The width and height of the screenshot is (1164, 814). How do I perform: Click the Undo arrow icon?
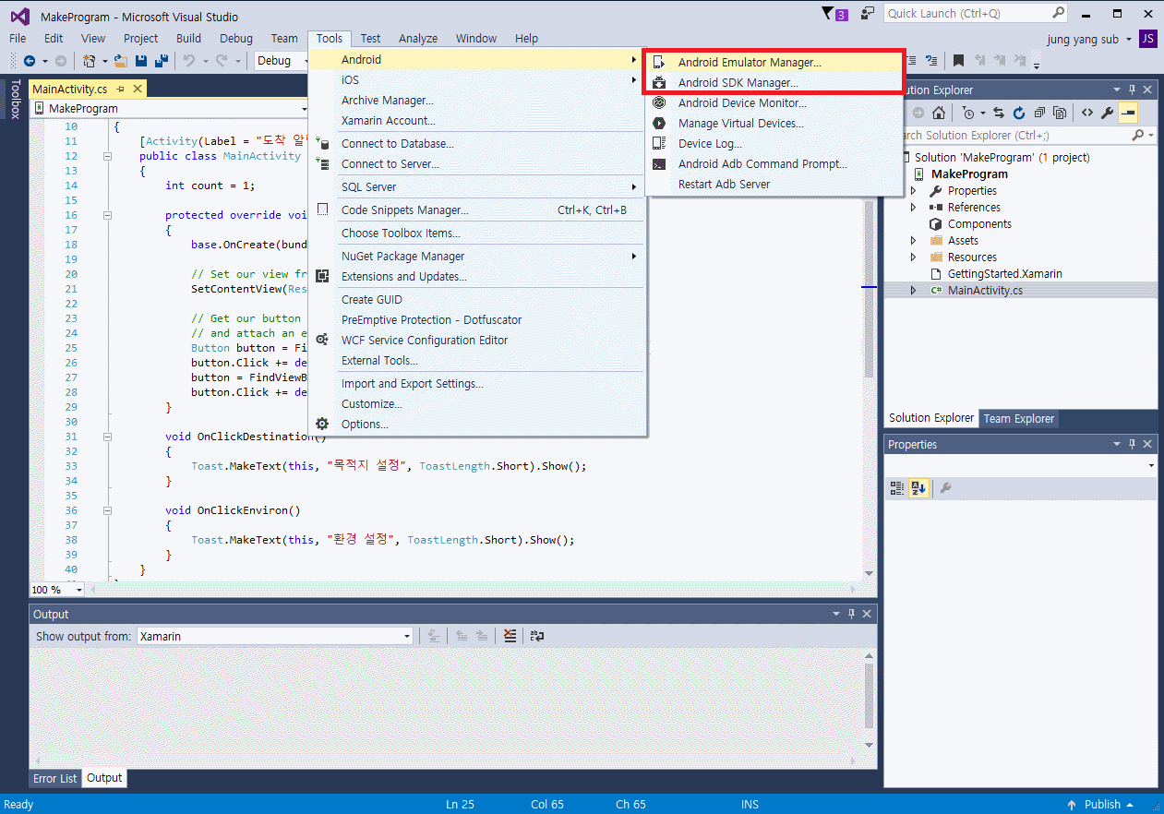(x=188, y=61)
